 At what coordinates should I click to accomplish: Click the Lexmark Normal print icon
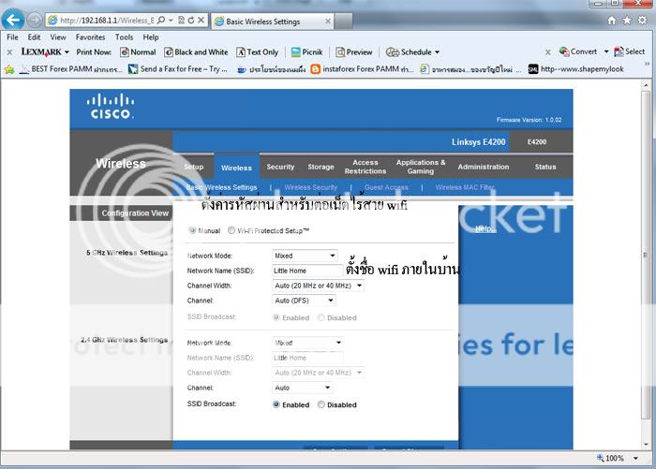coord(125,52)
